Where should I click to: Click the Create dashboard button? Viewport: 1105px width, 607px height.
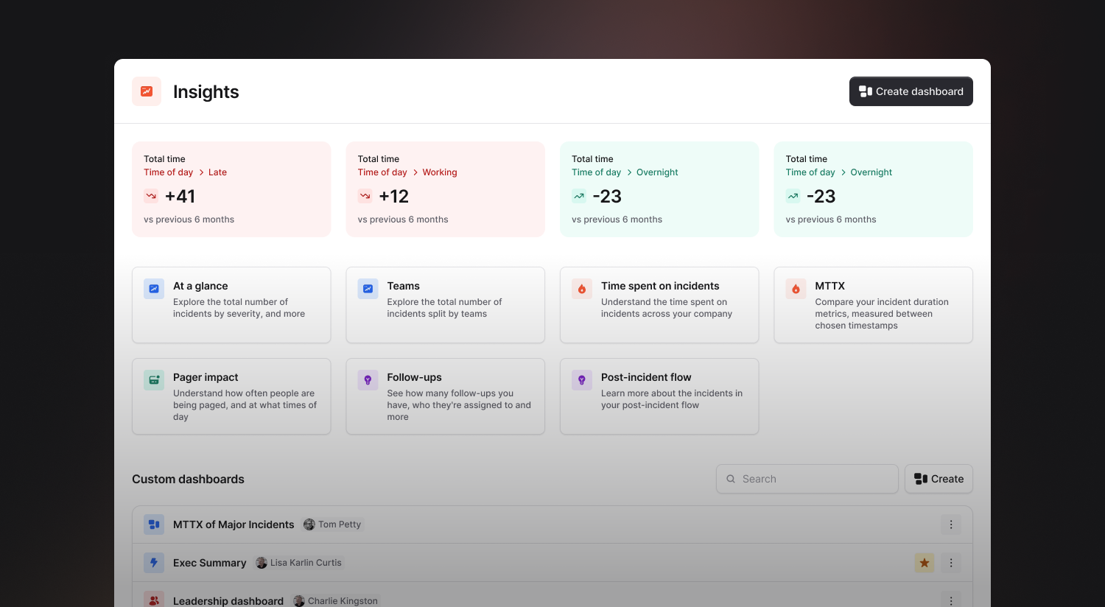coord(911,91)
